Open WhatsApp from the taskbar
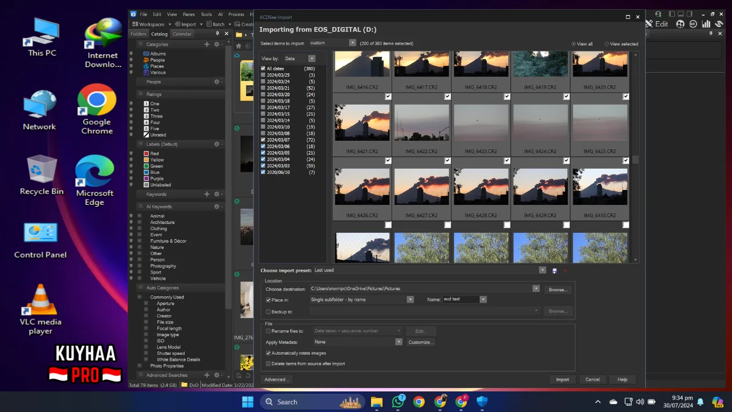This screenshot has width=732, height=412. pos(398,402)
